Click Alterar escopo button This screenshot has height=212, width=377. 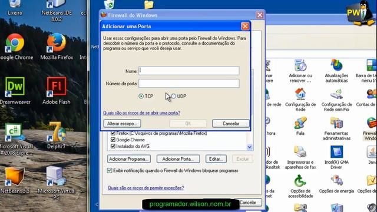click(x=122, y=124)
